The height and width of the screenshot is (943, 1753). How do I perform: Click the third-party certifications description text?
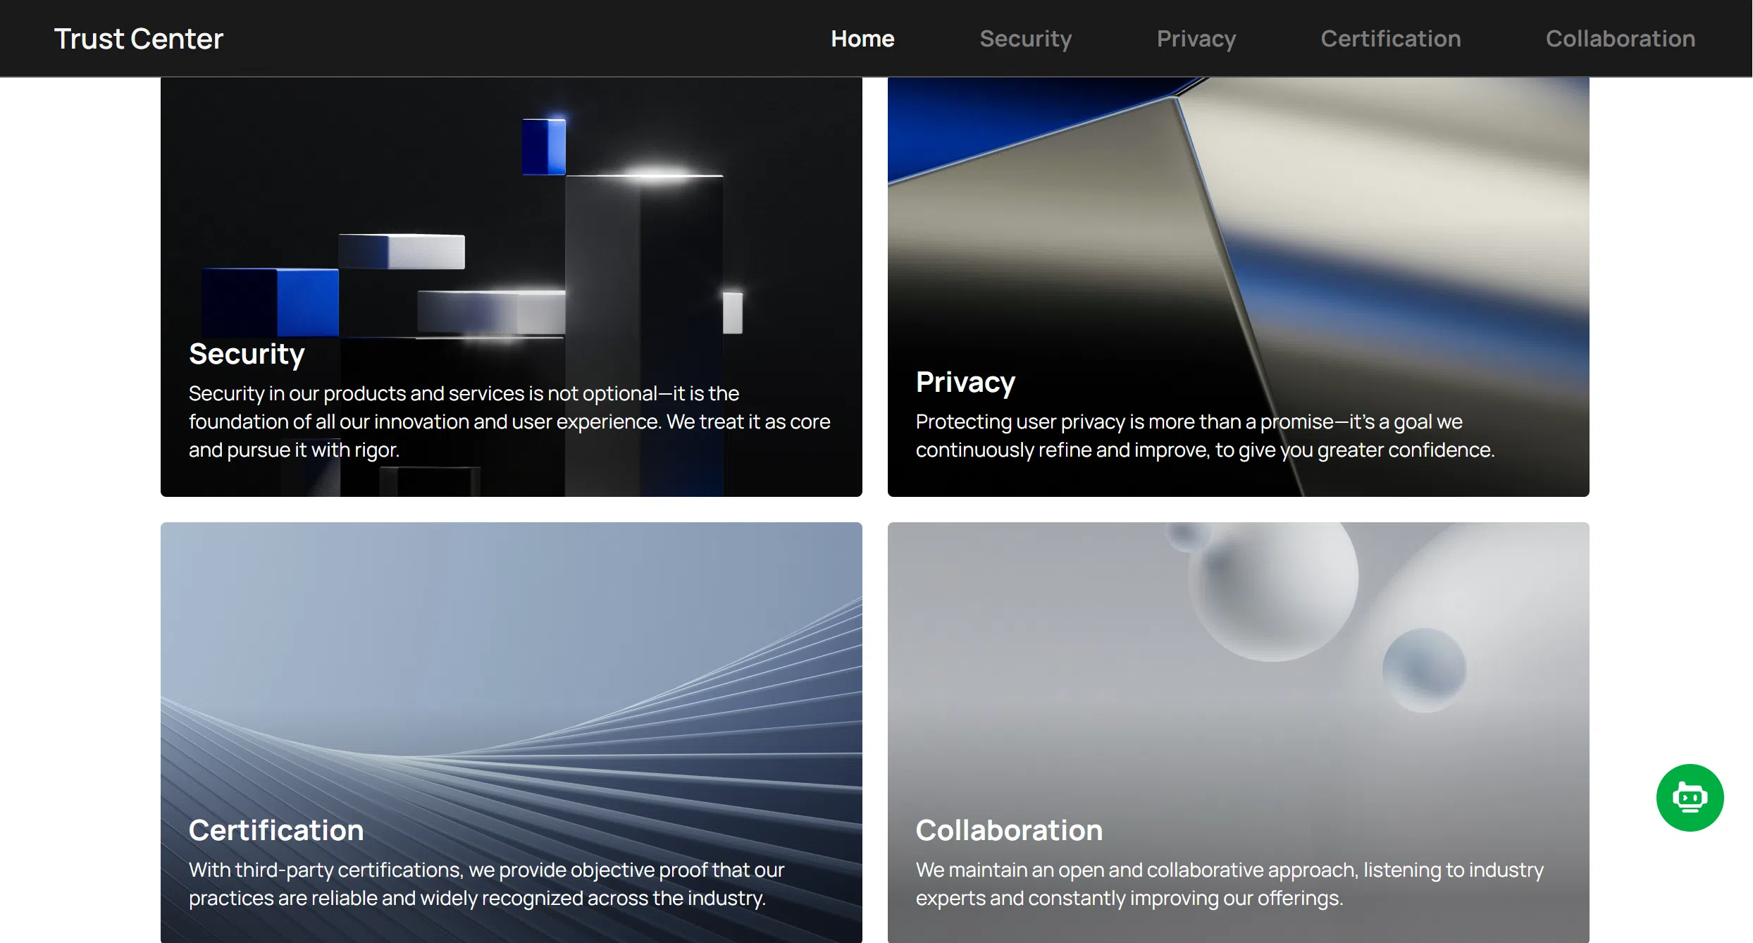click(x=486, y=884)
